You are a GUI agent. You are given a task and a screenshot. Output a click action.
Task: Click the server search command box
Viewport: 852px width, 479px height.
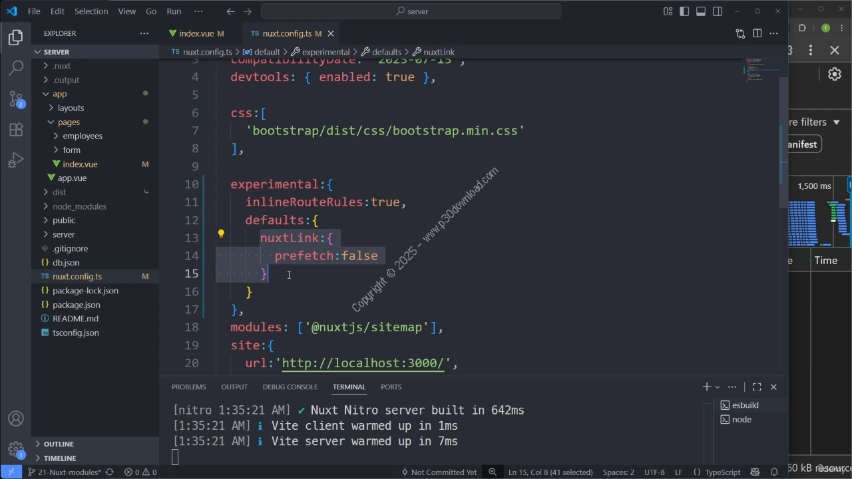tap(411, 11)
